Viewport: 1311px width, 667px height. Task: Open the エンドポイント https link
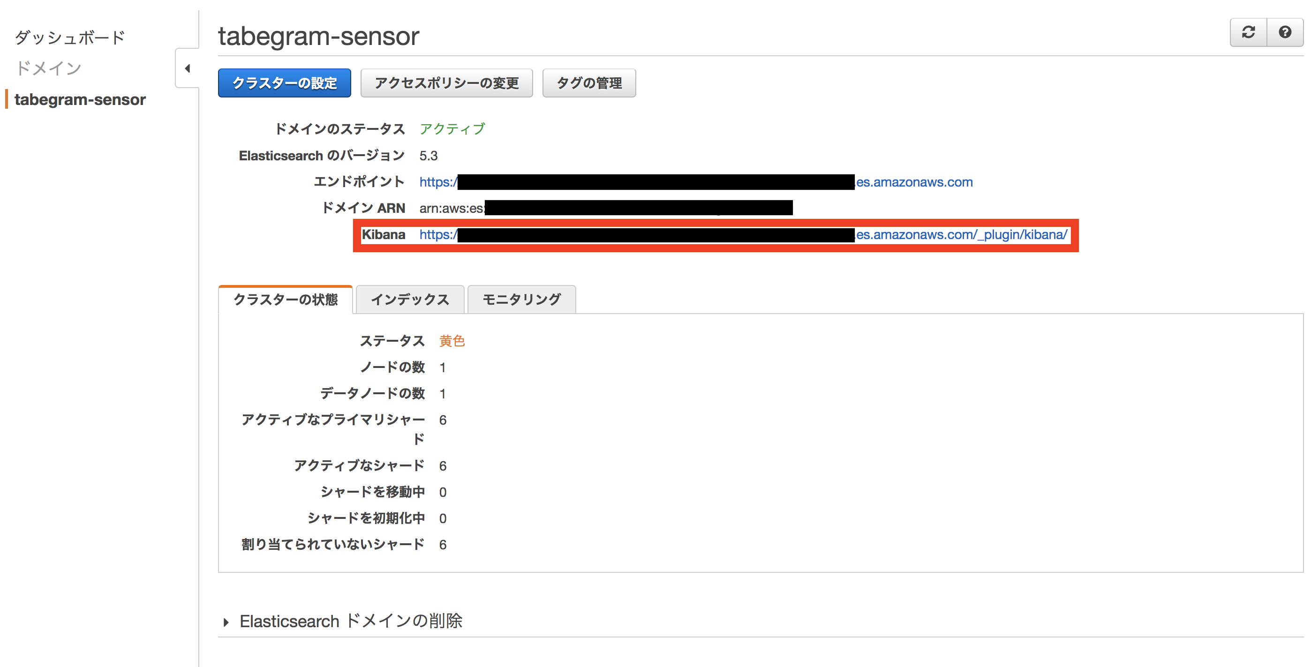pos(913,182)
